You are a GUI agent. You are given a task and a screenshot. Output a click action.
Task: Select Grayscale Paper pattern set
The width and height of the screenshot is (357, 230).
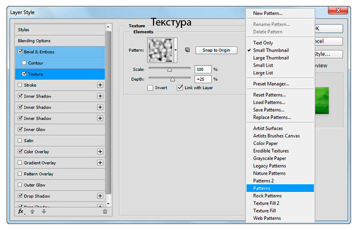click(x=270, y=158)
